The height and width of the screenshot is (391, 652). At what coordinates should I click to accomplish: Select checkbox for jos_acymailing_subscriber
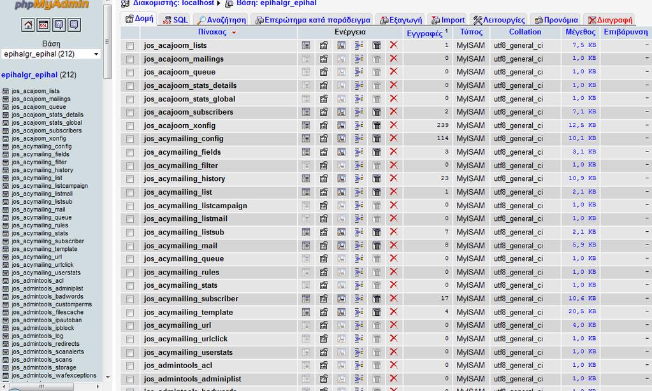pos(130,299)
